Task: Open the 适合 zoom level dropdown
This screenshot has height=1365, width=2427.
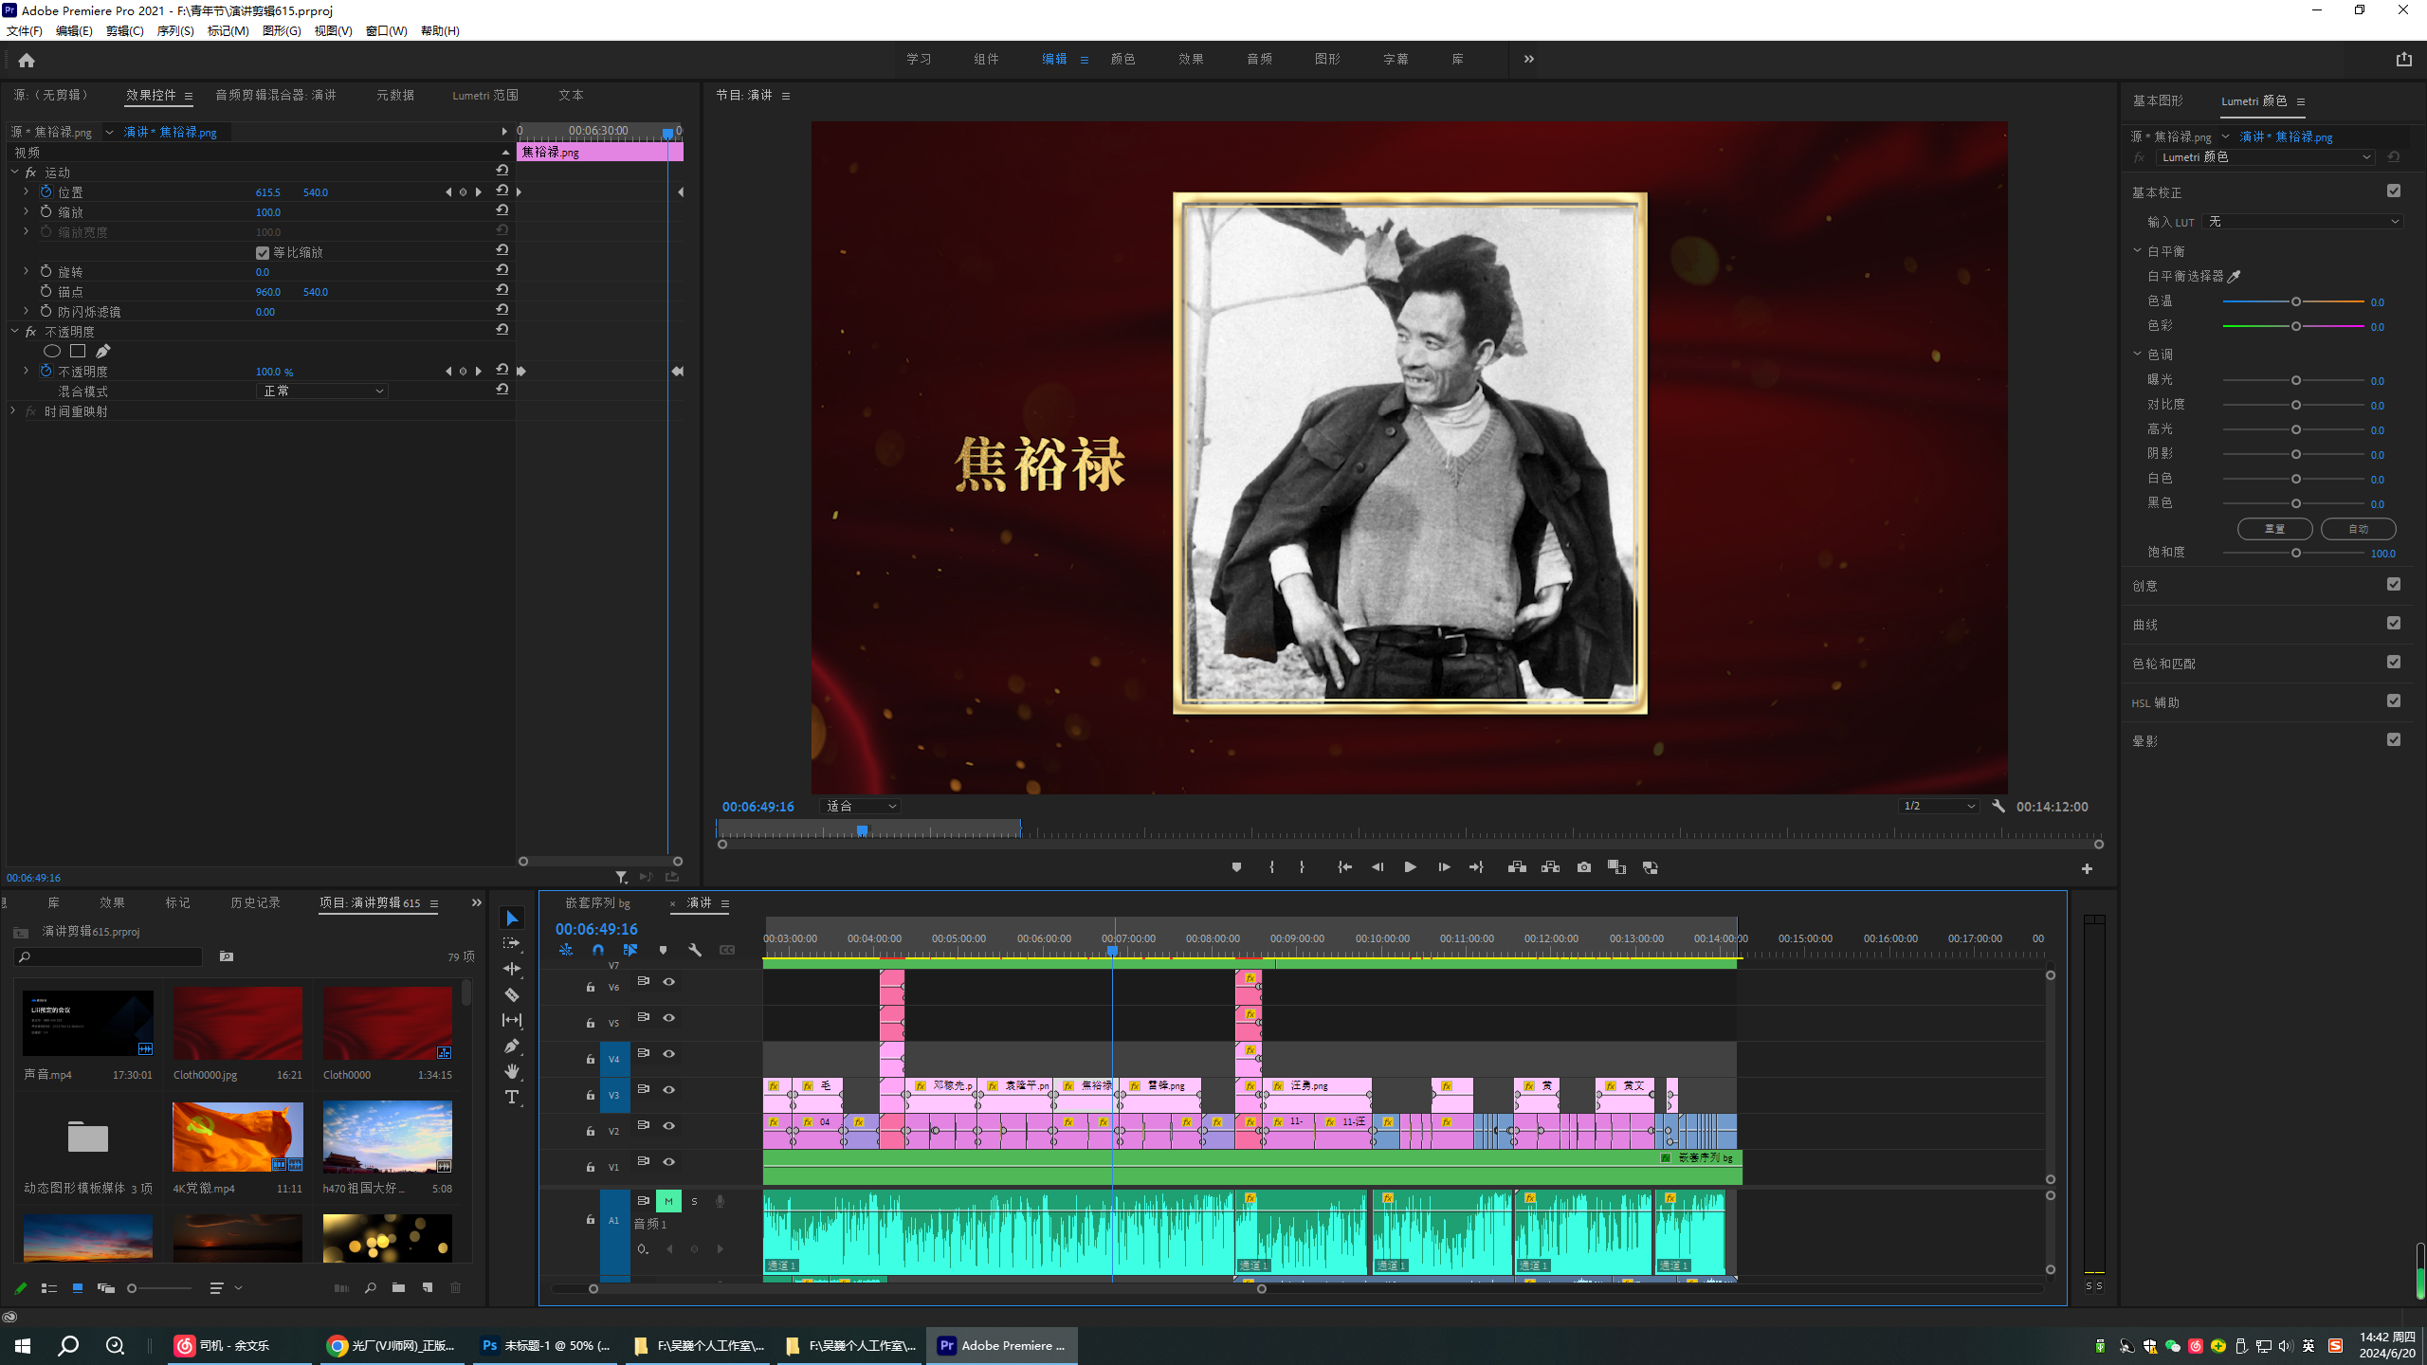Action: (860, 807)
